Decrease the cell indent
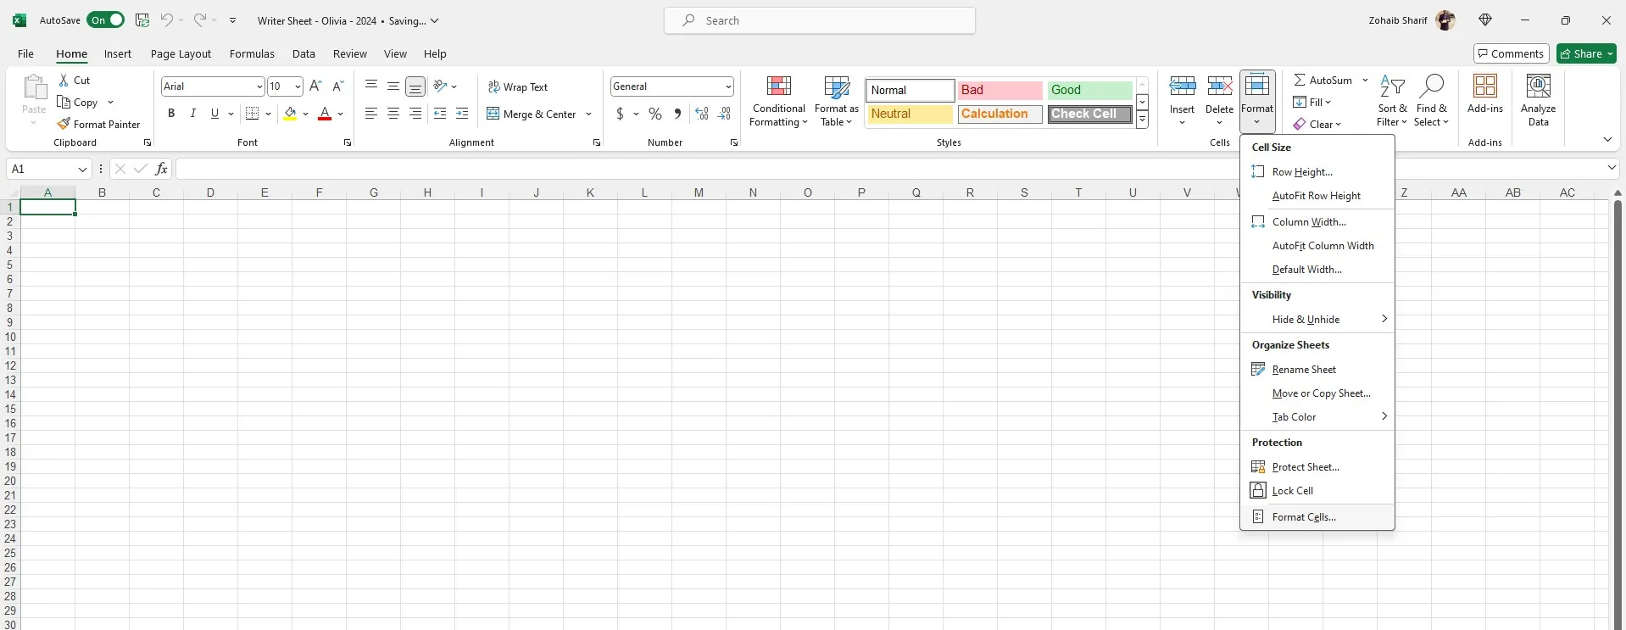The image size is (1626, 630). pos(439,114)
